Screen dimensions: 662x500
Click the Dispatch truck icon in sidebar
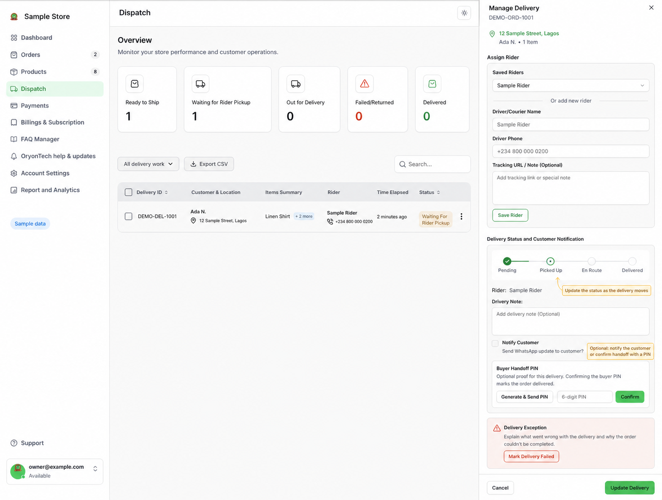14,89
